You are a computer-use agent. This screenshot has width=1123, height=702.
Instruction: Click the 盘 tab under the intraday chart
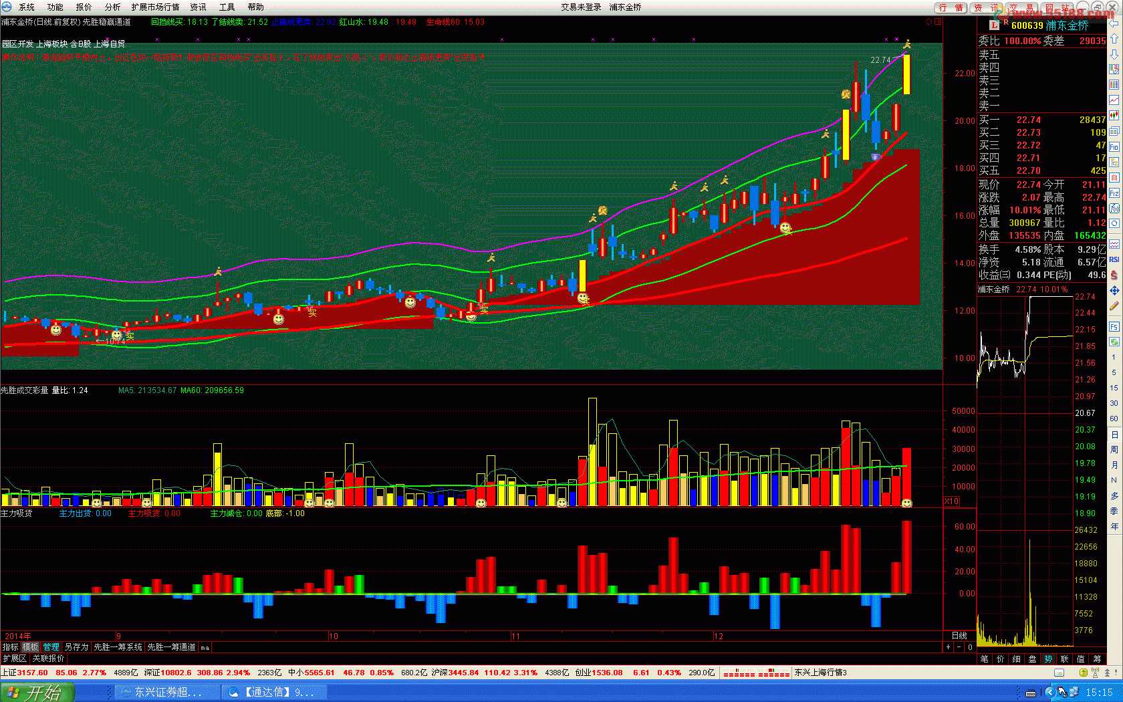click(1033, 659)
